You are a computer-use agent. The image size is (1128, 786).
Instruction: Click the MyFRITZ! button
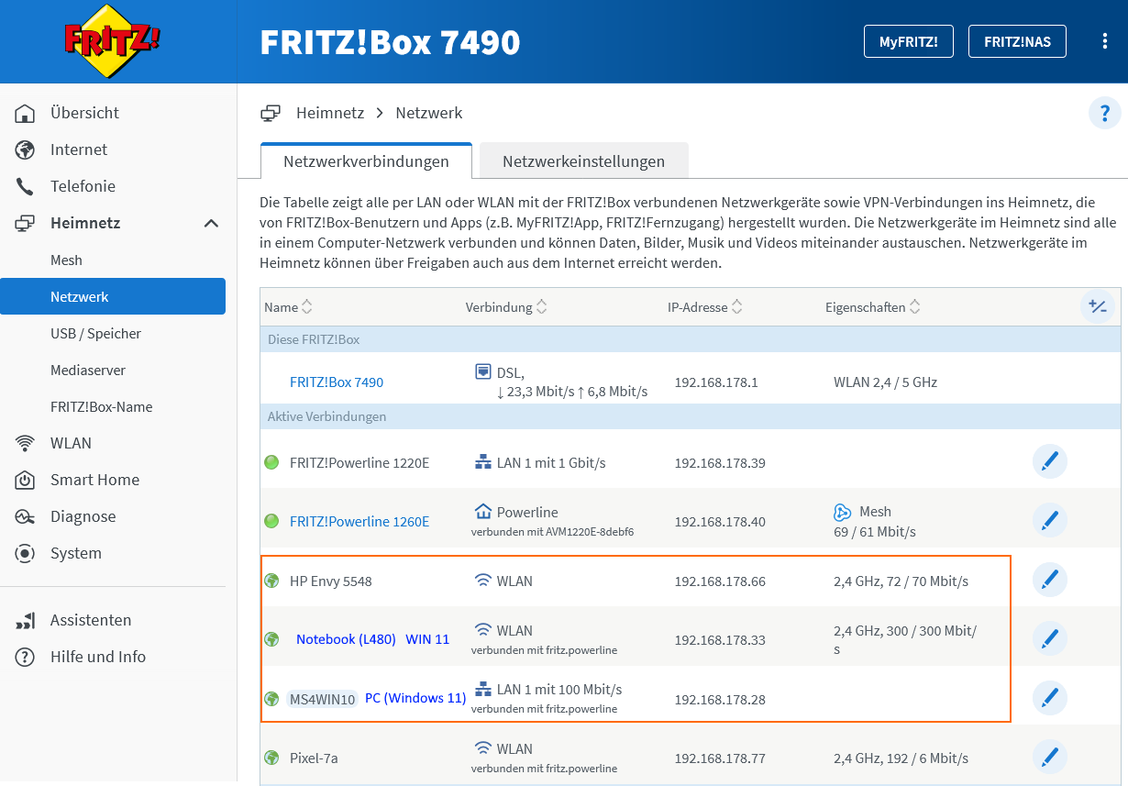908,41
